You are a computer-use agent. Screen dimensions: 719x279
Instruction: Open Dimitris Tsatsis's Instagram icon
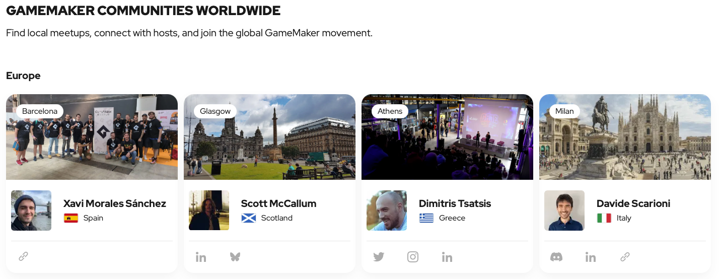[413, 257]
